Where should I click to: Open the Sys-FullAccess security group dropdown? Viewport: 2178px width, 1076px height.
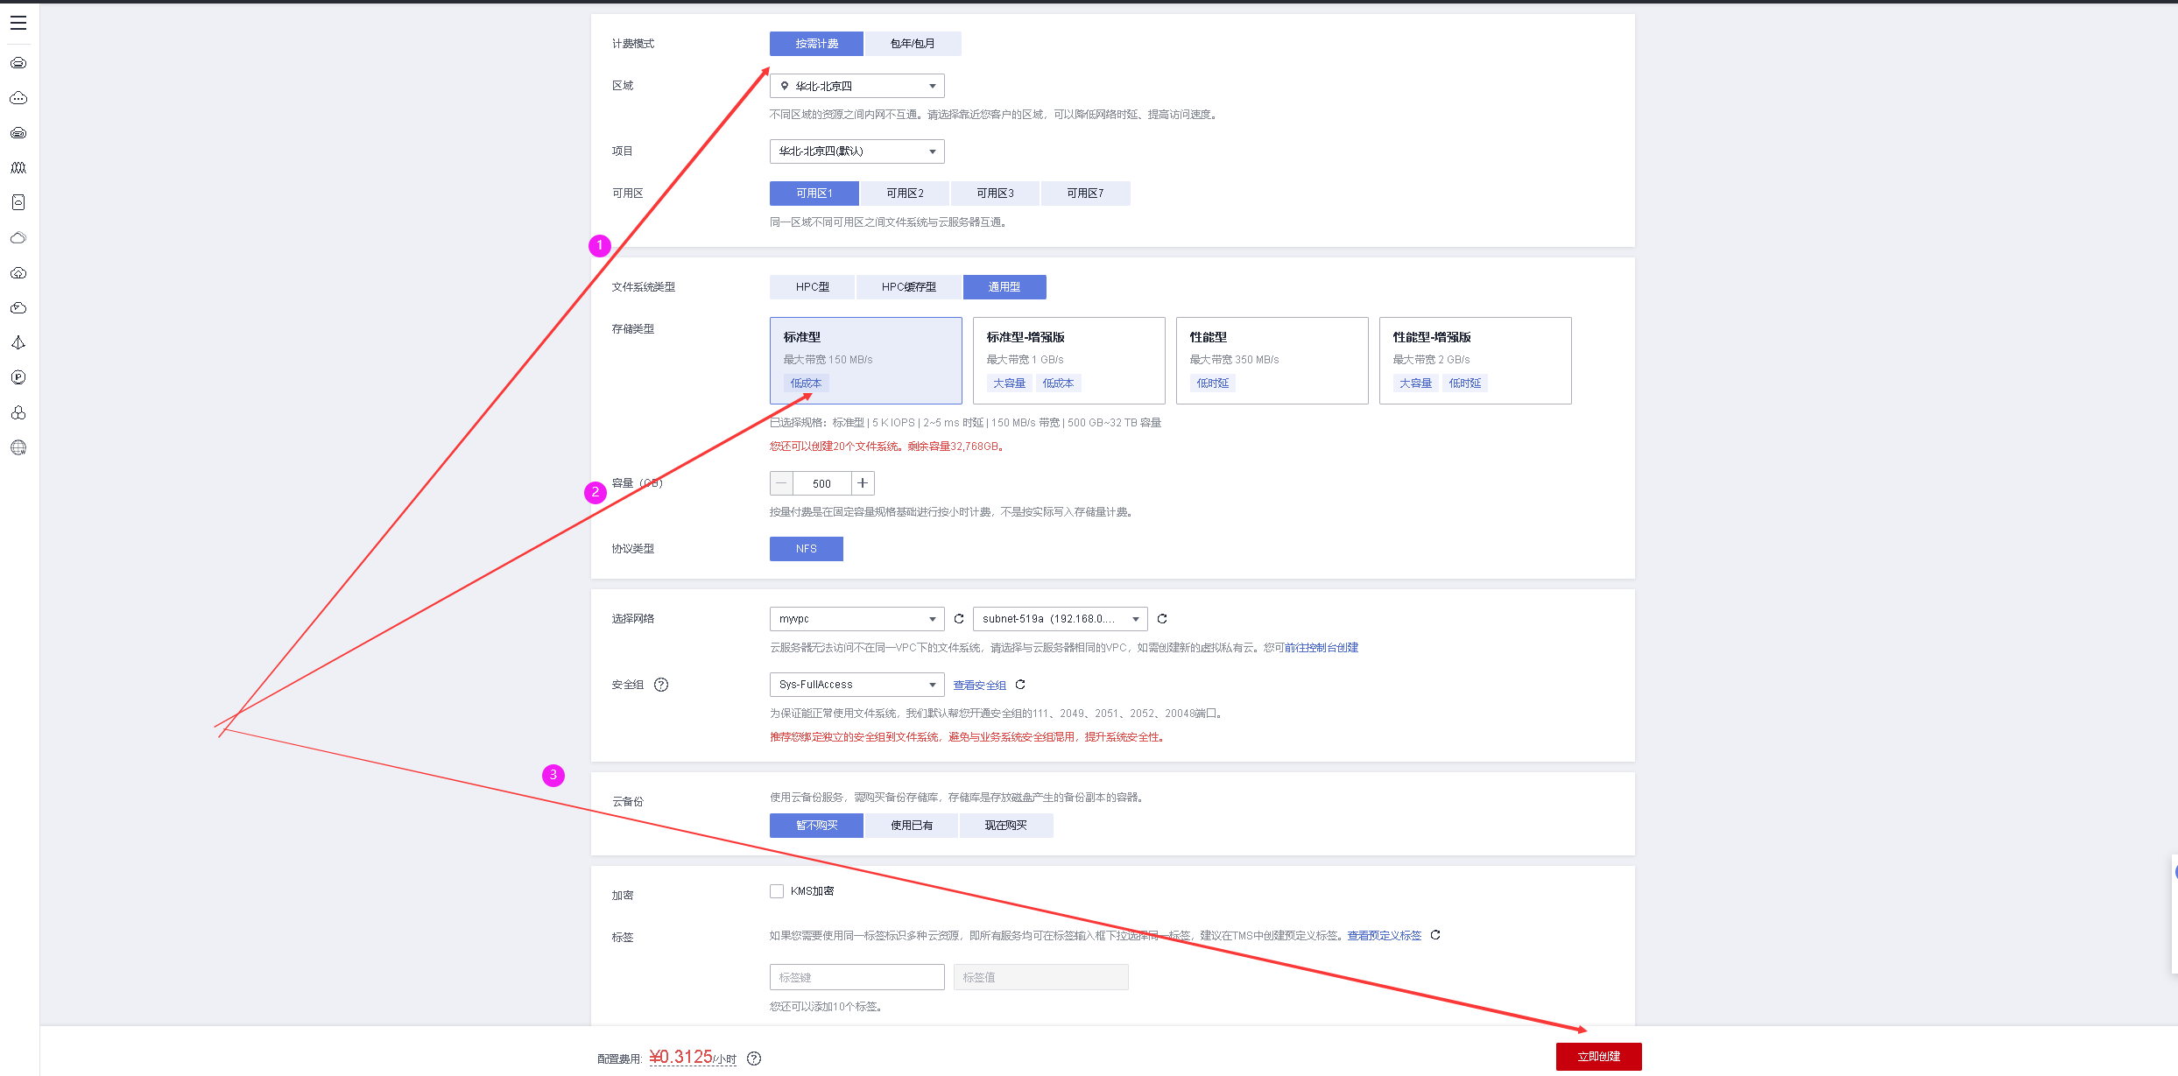click(x=856, y=685)
